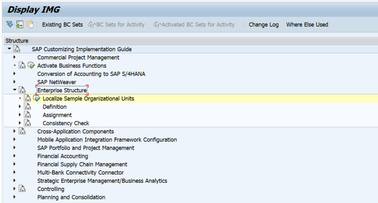Image resolution: width=378 pixels, height=203 pixels.
Task: Open the documentation icon beside Definition
Action: pyautogui.click(x=27, y=107)
